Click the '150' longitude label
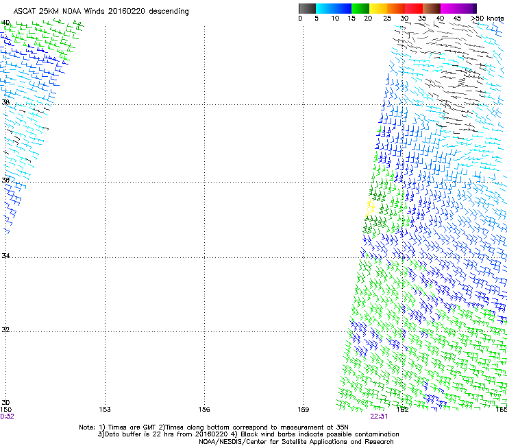The height and width of the screenshot is (446, 507). click(x=5, y=410)
